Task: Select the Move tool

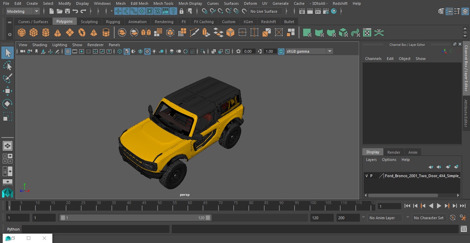Action: click(x=8, y=91)
